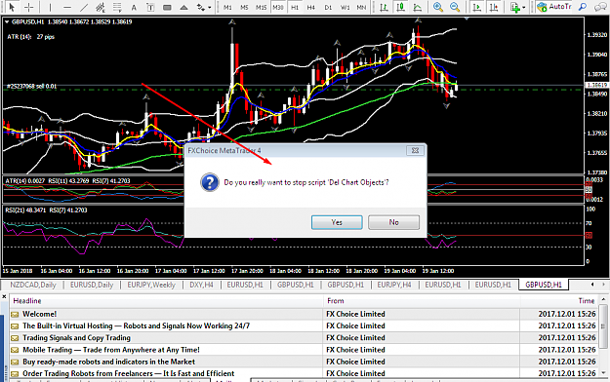Viewport: 610px width, 382px height.
Task: Switch to H4 timeframe
Action: (310, 7)
